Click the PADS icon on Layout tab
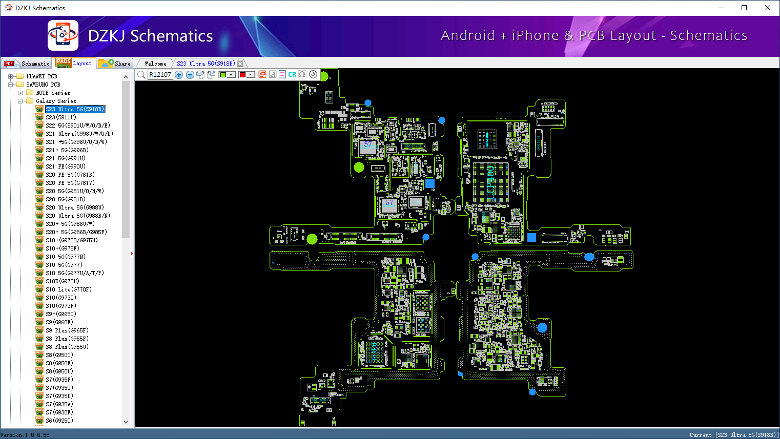This screenshot has height=439, width=780. pos(64,62)
